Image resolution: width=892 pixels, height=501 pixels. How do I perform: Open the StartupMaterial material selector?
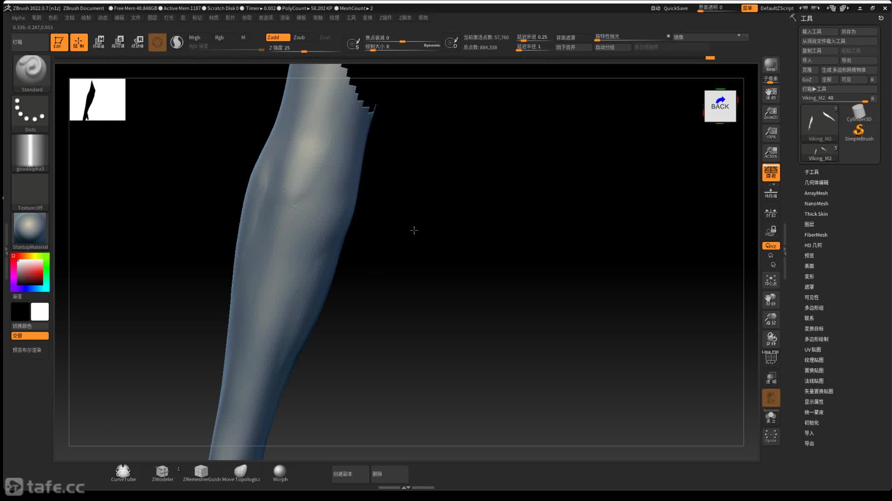point(31,231)
